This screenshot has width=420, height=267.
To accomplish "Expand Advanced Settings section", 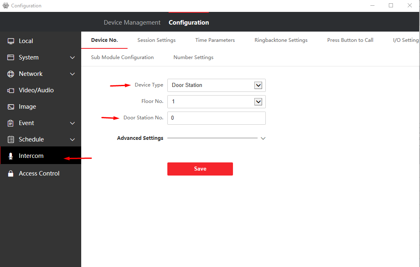I will 263,138.
